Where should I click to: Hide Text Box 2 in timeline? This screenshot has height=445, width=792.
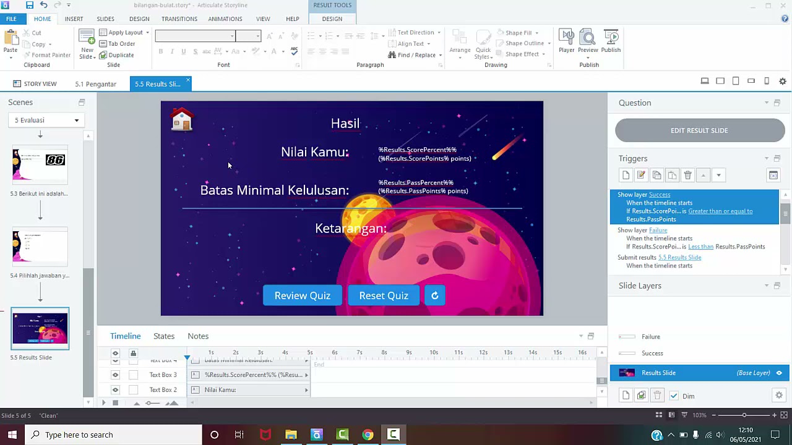pos(115,389)
